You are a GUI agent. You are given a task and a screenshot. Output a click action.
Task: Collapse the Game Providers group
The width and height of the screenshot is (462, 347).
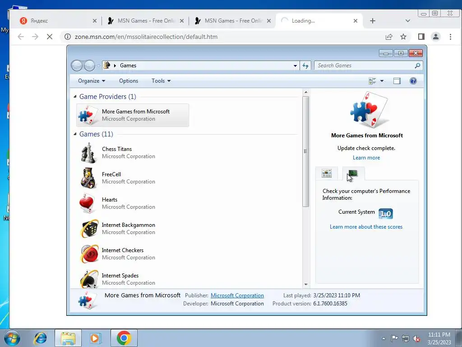pos(75,97)
